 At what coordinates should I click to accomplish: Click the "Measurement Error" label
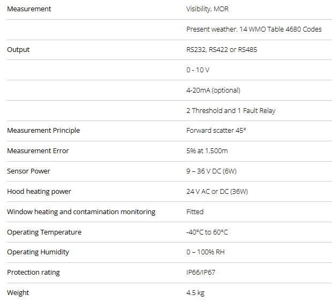pyautogui.click(x=38, y=151)
